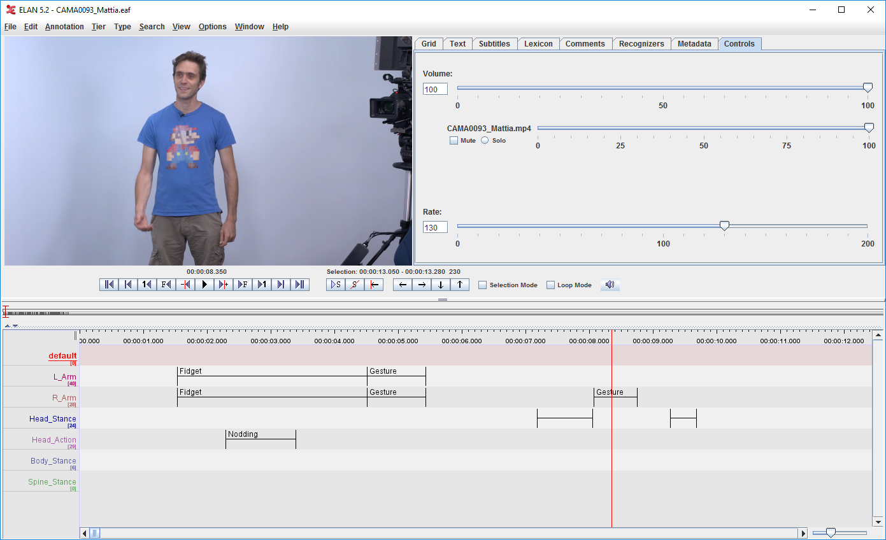Open the Type menu

(x=122, y=27)
